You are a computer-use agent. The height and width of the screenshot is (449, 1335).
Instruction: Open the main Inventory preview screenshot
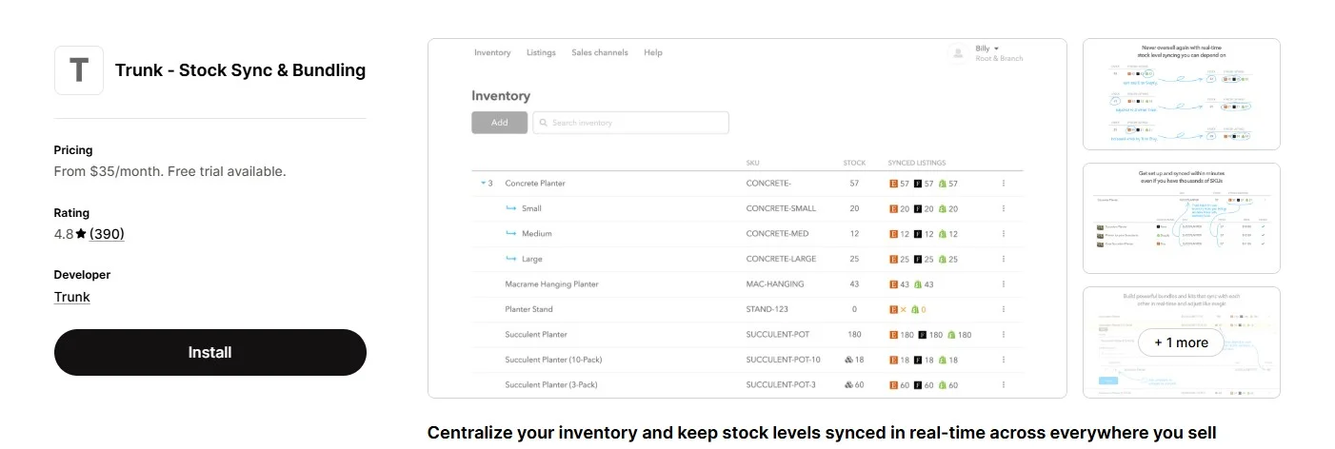pyautogui.click(x=747, y=218)
